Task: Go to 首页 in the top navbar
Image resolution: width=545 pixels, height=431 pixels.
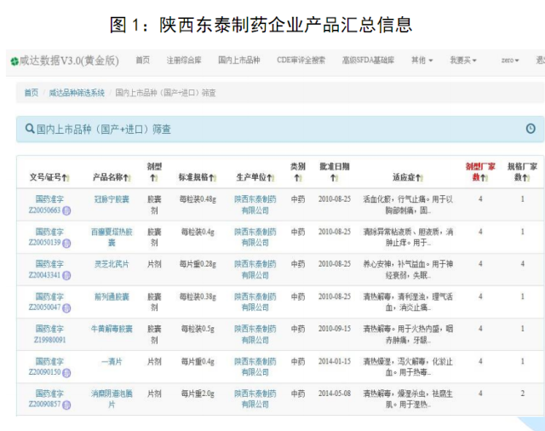Action: pyautogui.click(x=142, y=60)
